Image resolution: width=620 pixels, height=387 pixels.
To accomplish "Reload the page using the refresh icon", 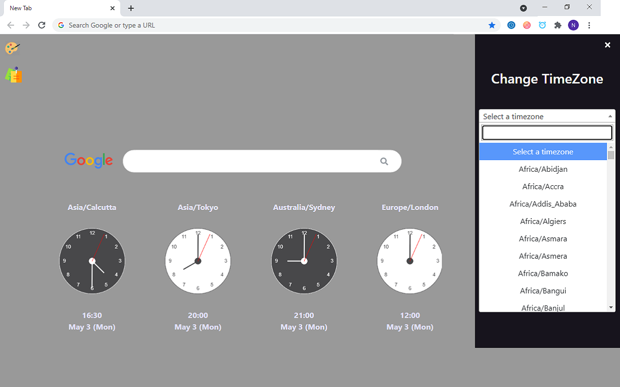I will coord(42,25).
